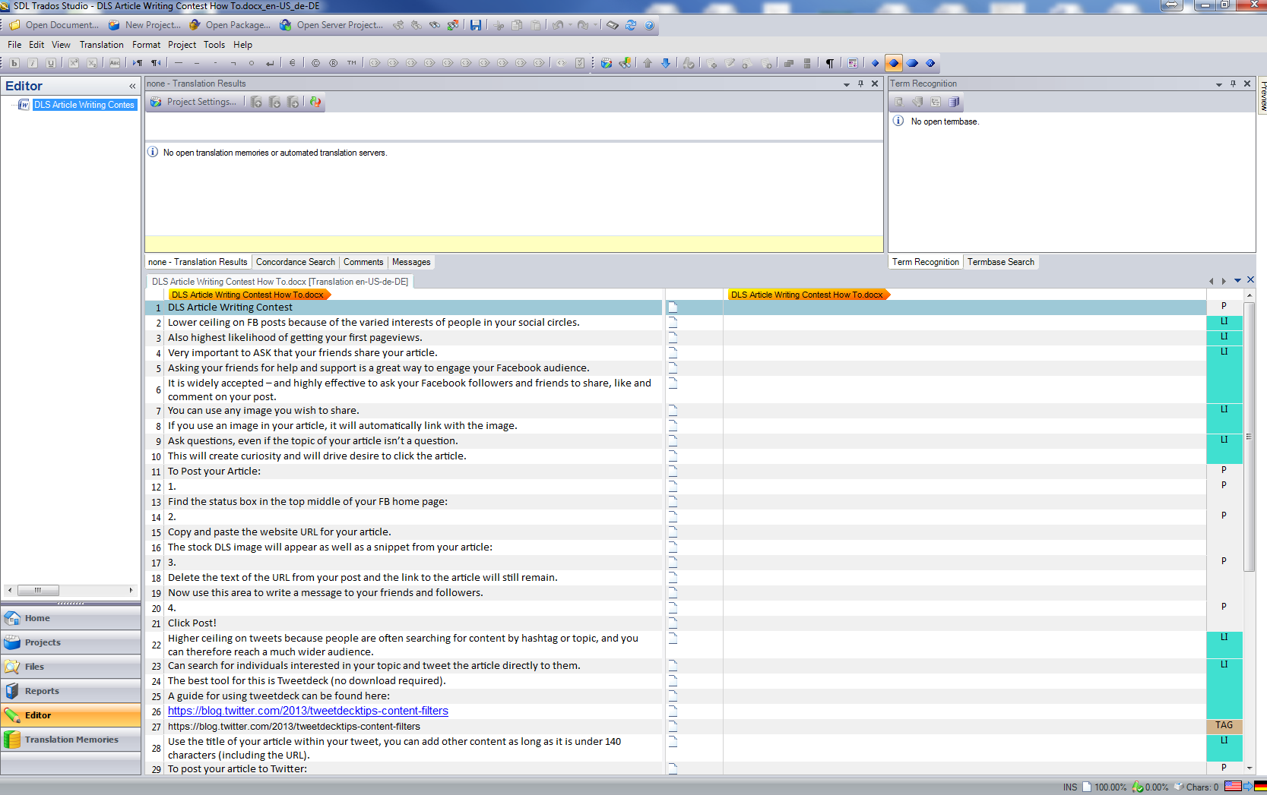Switch to the Termbase Search tab
Screen dimensions: 1267x795
click(x=1000, y=262)
